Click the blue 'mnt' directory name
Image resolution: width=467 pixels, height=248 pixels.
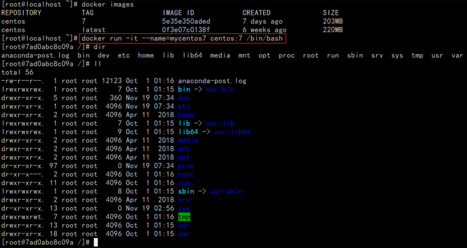[184, 149]
